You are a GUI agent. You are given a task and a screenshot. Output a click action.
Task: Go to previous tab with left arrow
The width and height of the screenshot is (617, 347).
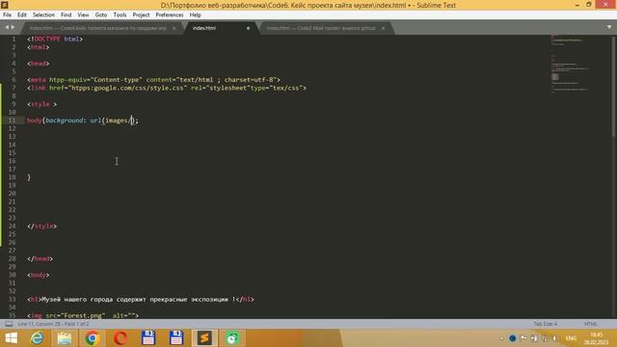coord(7,27)
